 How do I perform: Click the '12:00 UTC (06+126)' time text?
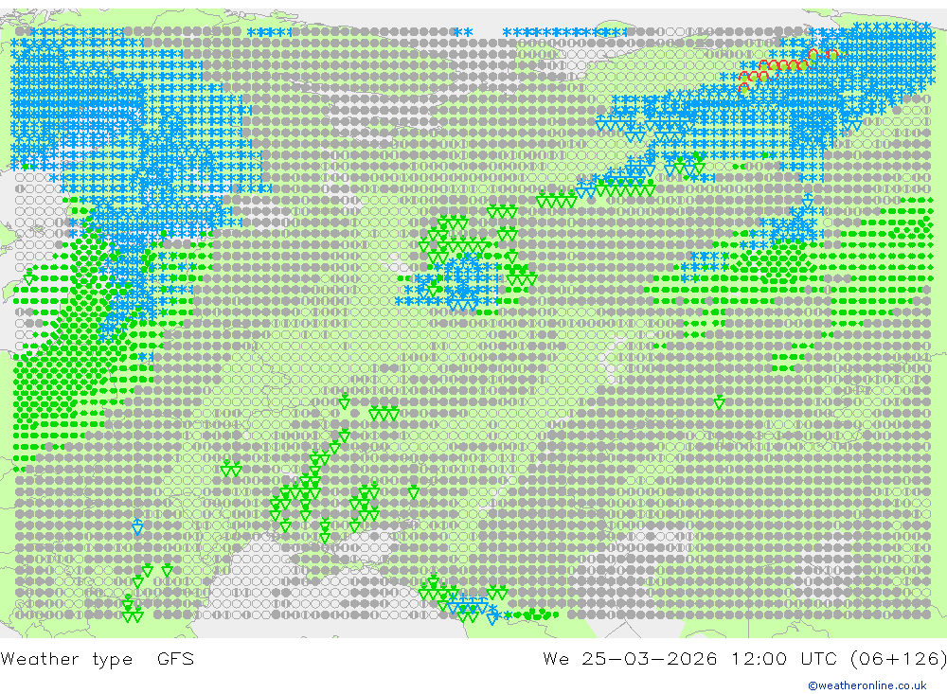[x=839, y=658]
